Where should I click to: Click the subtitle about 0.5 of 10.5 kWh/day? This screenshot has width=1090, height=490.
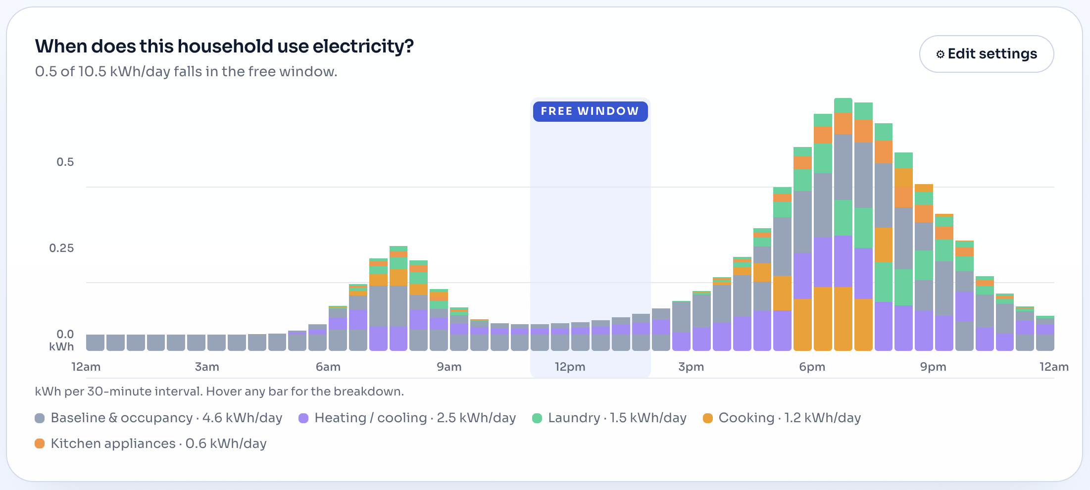[186, 72]
